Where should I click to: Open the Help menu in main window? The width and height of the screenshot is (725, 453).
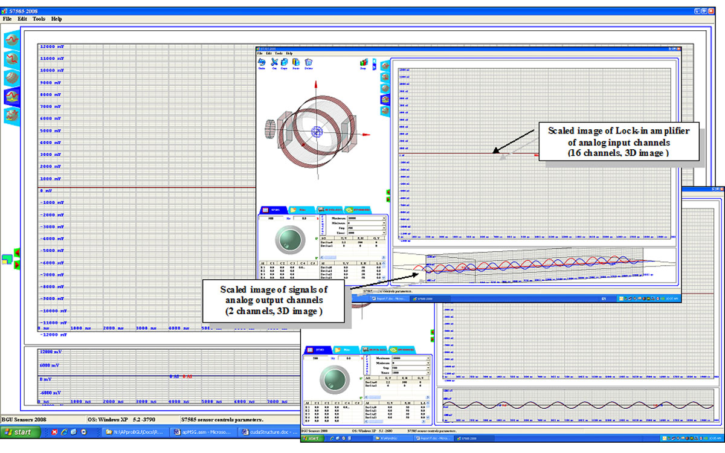pos(56,19)
